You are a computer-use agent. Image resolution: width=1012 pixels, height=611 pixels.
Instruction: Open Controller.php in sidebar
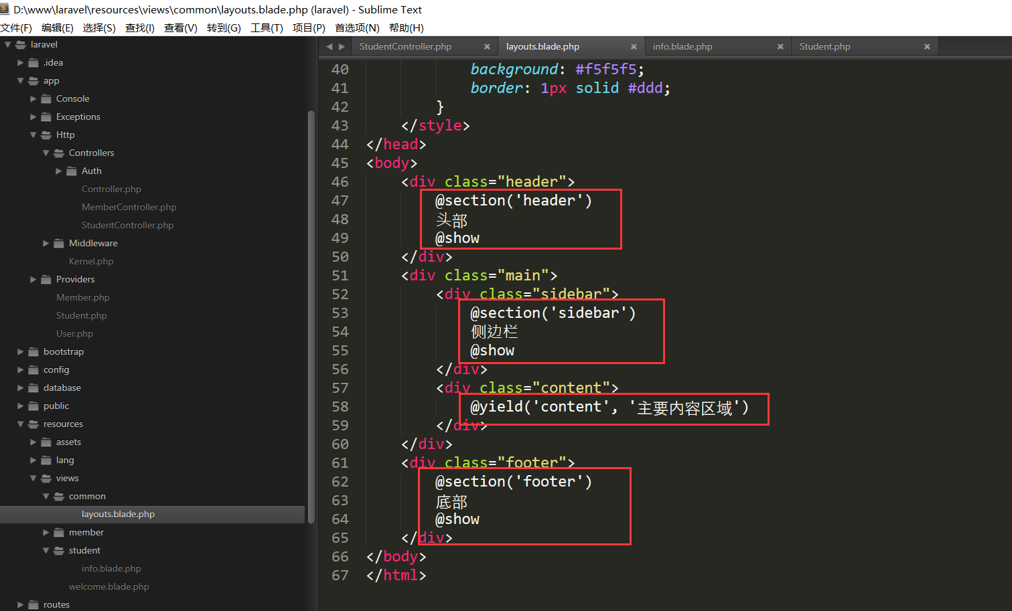tap(111, 189)
